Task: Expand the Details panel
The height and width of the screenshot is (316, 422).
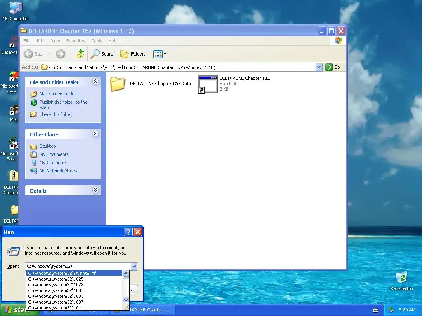Action: coord(95,190)
